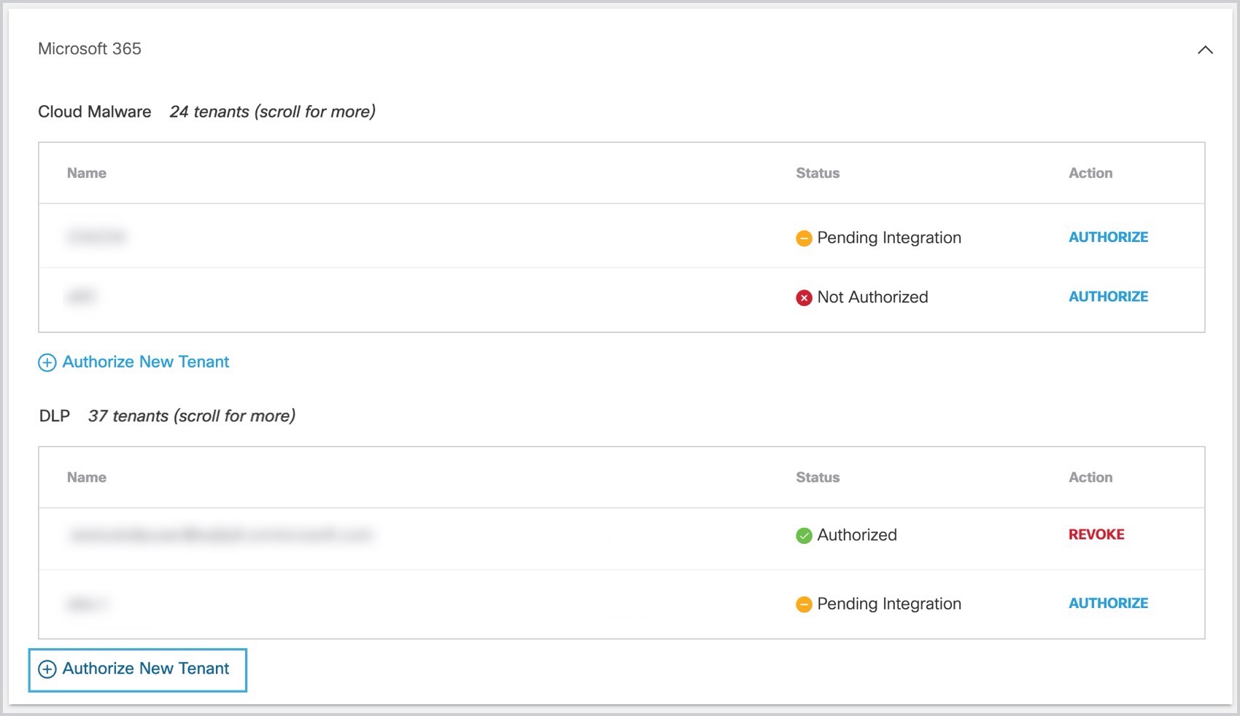Click the red Not Authorized status icon

(x=804, y=297)
